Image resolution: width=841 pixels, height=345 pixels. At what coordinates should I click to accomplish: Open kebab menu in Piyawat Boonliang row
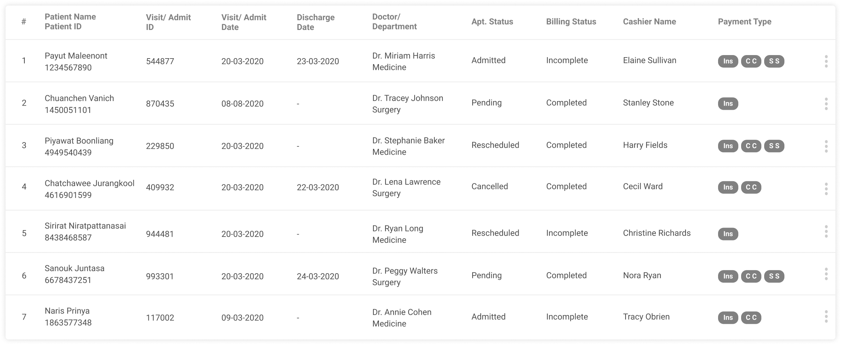826,146
